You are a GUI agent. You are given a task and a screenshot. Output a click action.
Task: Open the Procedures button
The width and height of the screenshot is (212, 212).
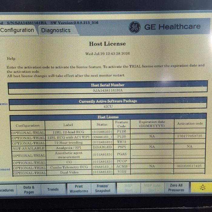8,190
